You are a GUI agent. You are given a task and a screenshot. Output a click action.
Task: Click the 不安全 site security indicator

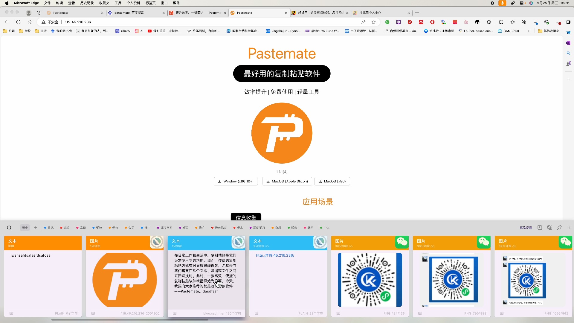pos(50,22)
